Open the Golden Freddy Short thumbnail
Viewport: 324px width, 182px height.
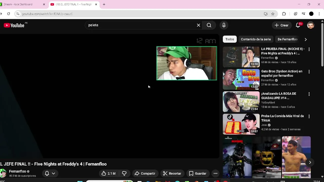(x=267, y=157)
